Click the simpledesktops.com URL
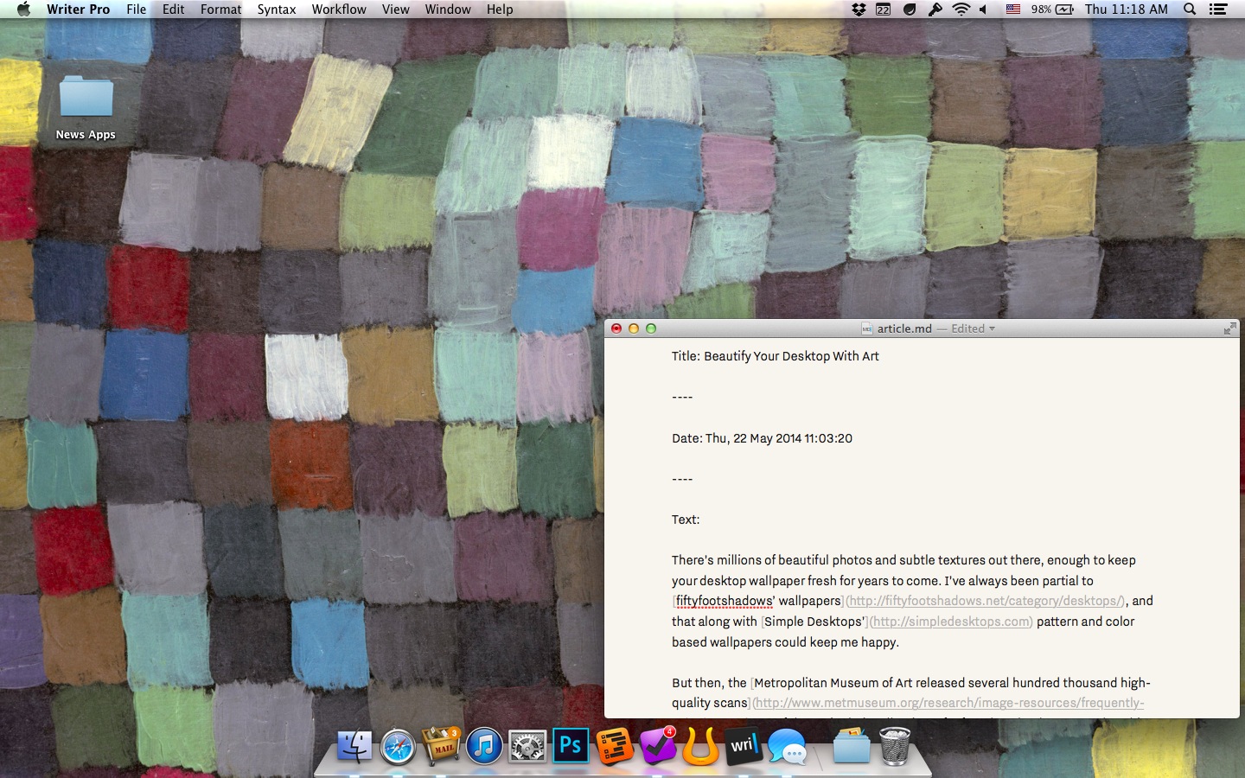The height and width of the screenshot is (778, 1245). (x=951, y=622)
